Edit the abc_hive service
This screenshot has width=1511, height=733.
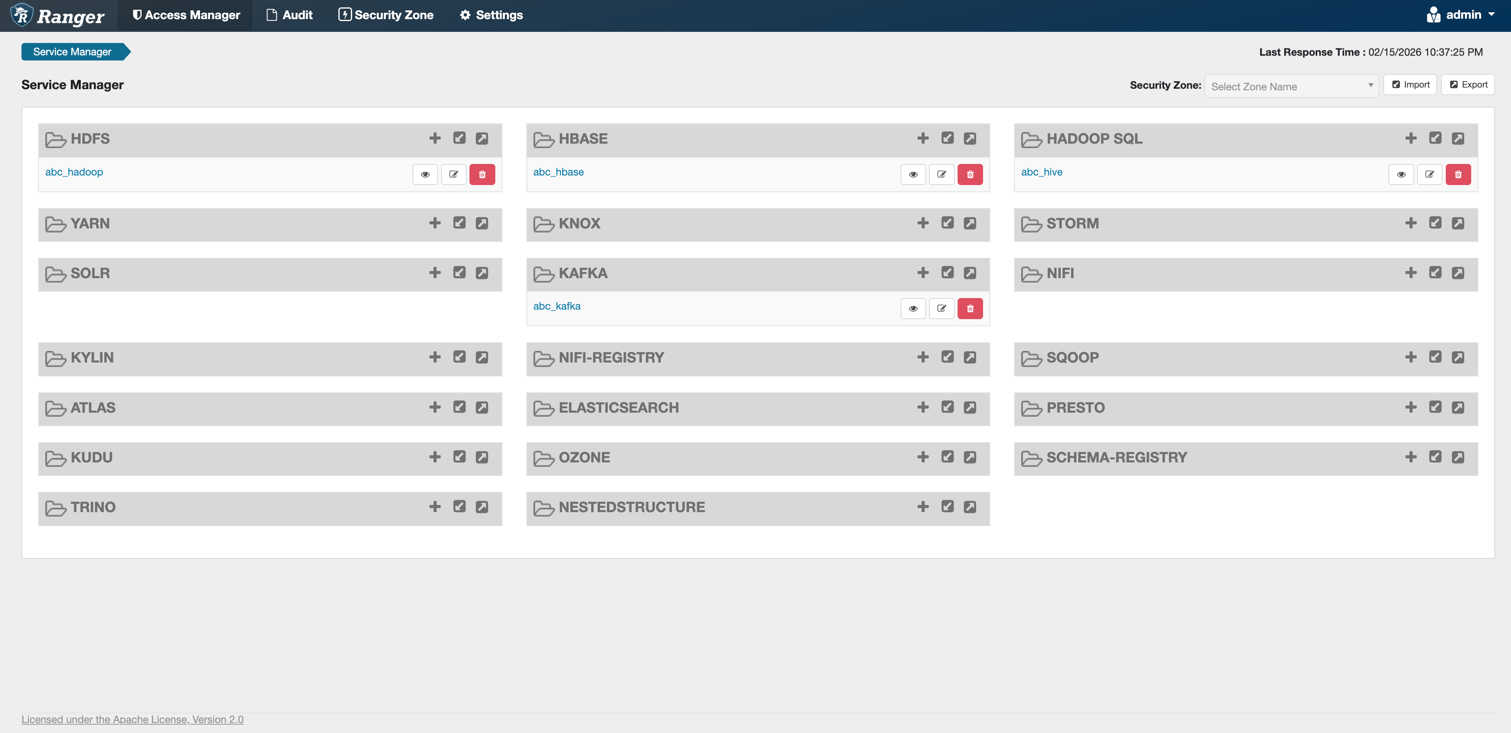(1429, 174)
